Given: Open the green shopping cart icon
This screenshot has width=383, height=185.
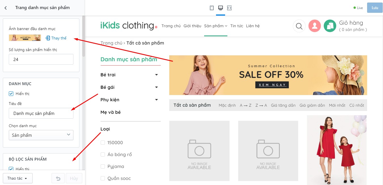Looking at the screenshot, I should click(x=330, y=26).
